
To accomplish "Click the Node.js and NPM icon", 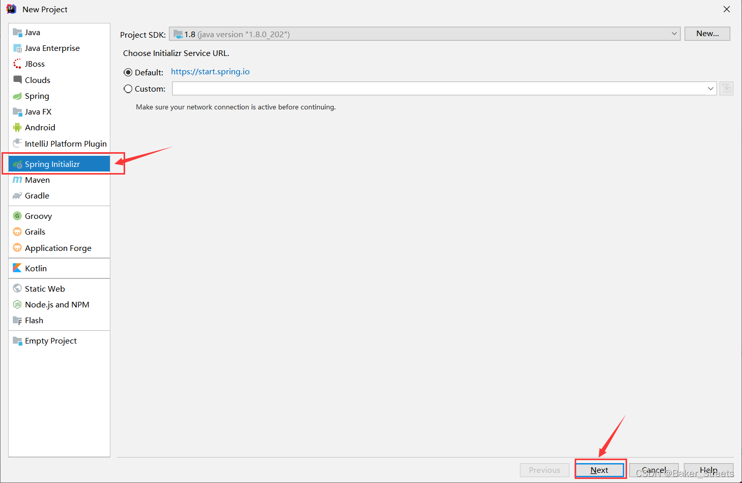I will [17, 305].
